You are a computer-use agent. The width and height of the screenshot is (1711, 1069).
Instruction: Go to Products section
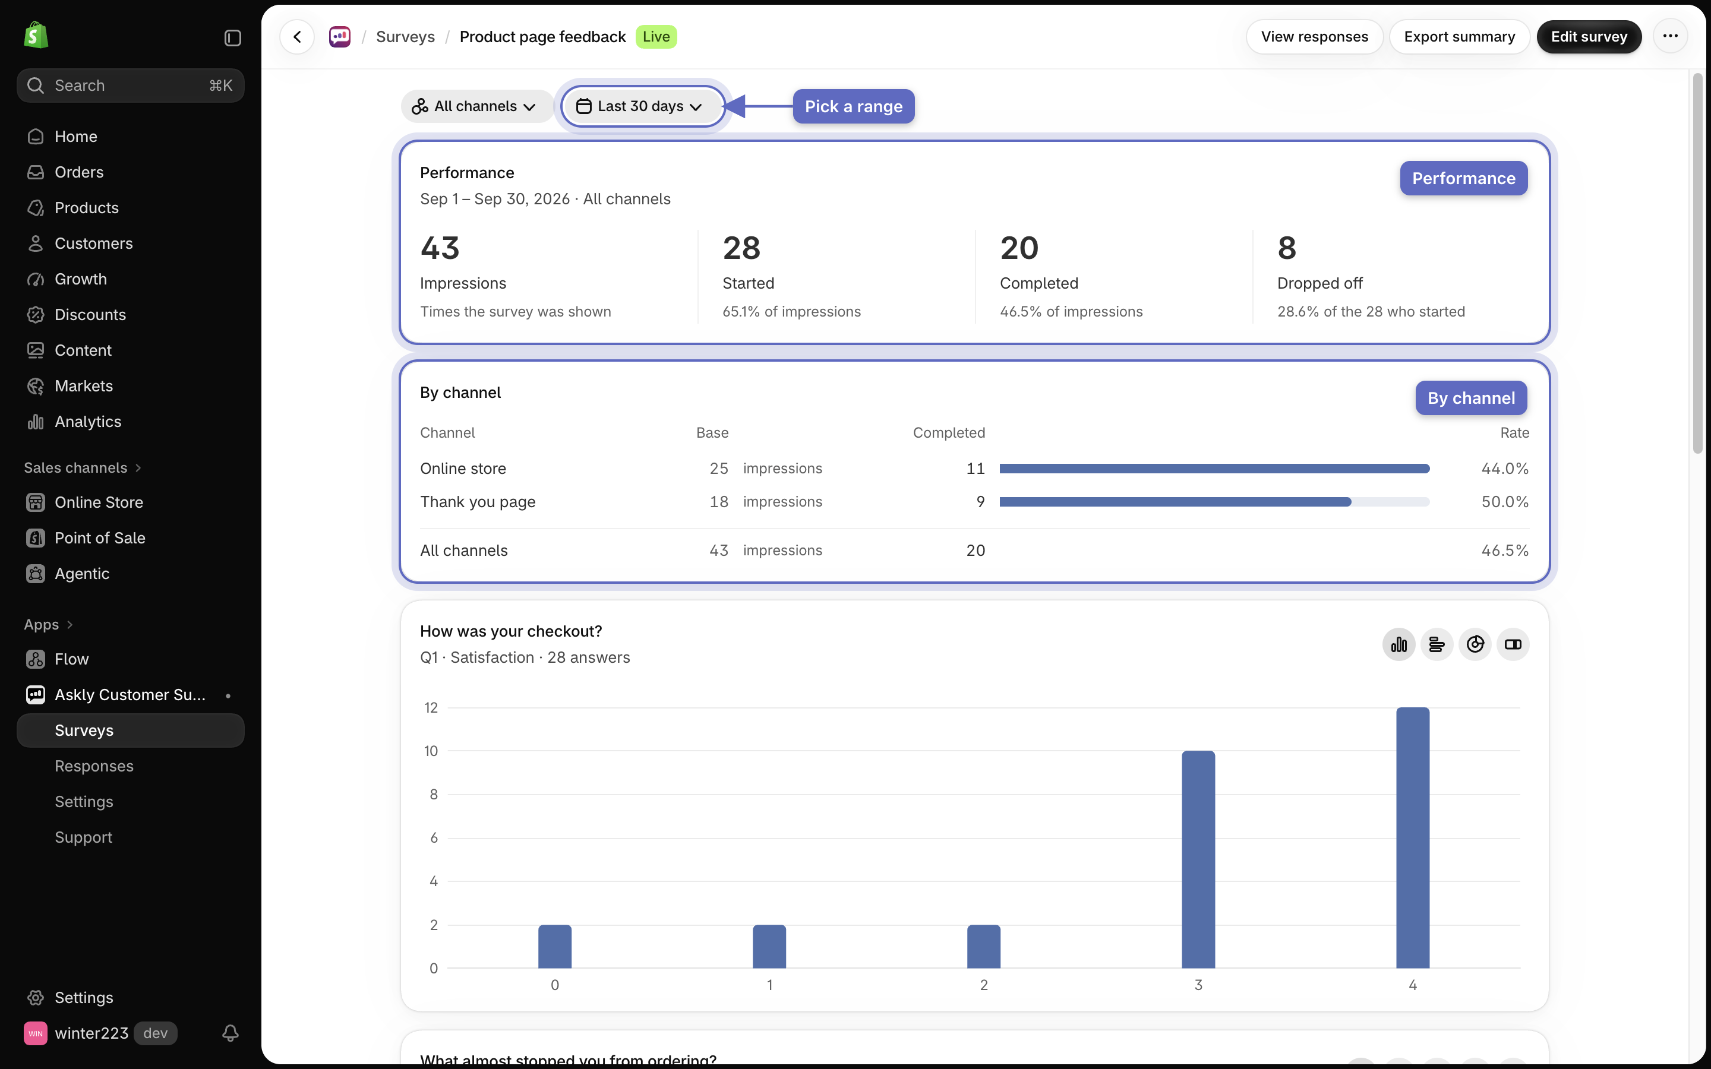coord(131,208)
